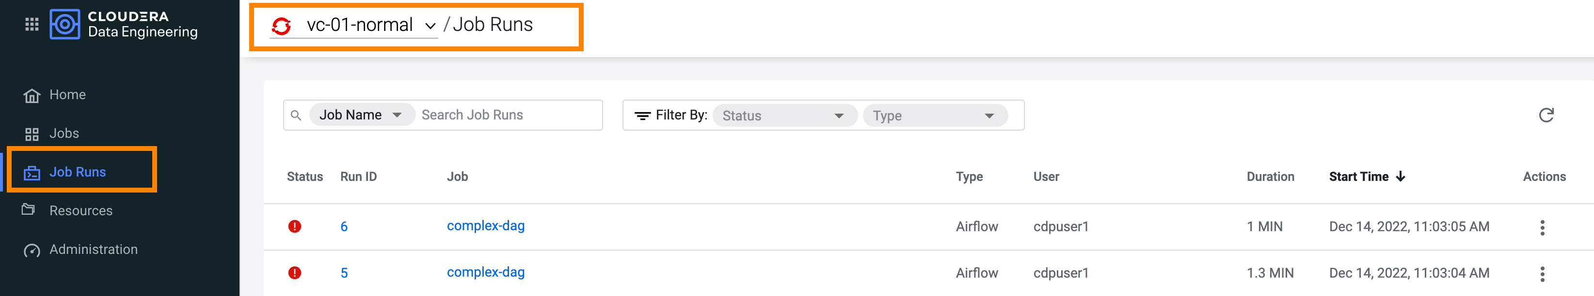Open Administration in the sidebar
Screen dimensions: 1594x296
[x=93, y=250]
